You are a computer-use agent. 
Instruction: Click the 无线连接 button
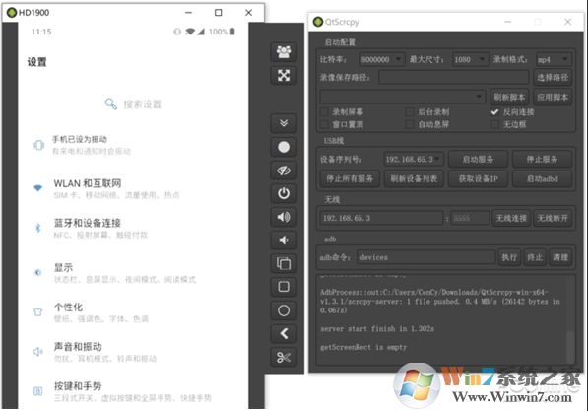[x=511, y=218]
